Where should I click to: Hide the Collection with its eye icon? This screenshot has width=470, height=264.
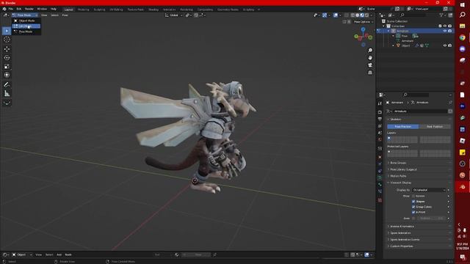[x=445, y=26]
